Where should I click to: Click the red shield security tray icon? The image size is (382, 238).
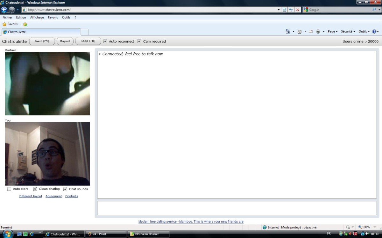click(356, 234)
